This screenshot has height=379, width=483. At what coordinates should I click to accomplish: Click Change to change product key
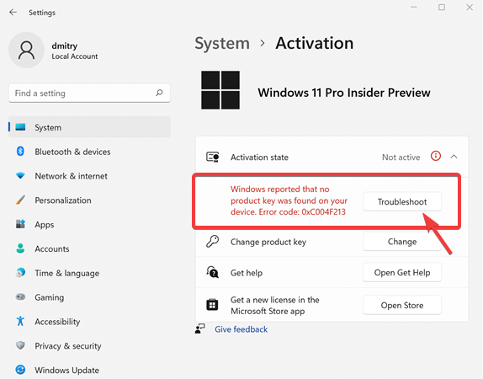pyautogui.click(x=402, y=242)
